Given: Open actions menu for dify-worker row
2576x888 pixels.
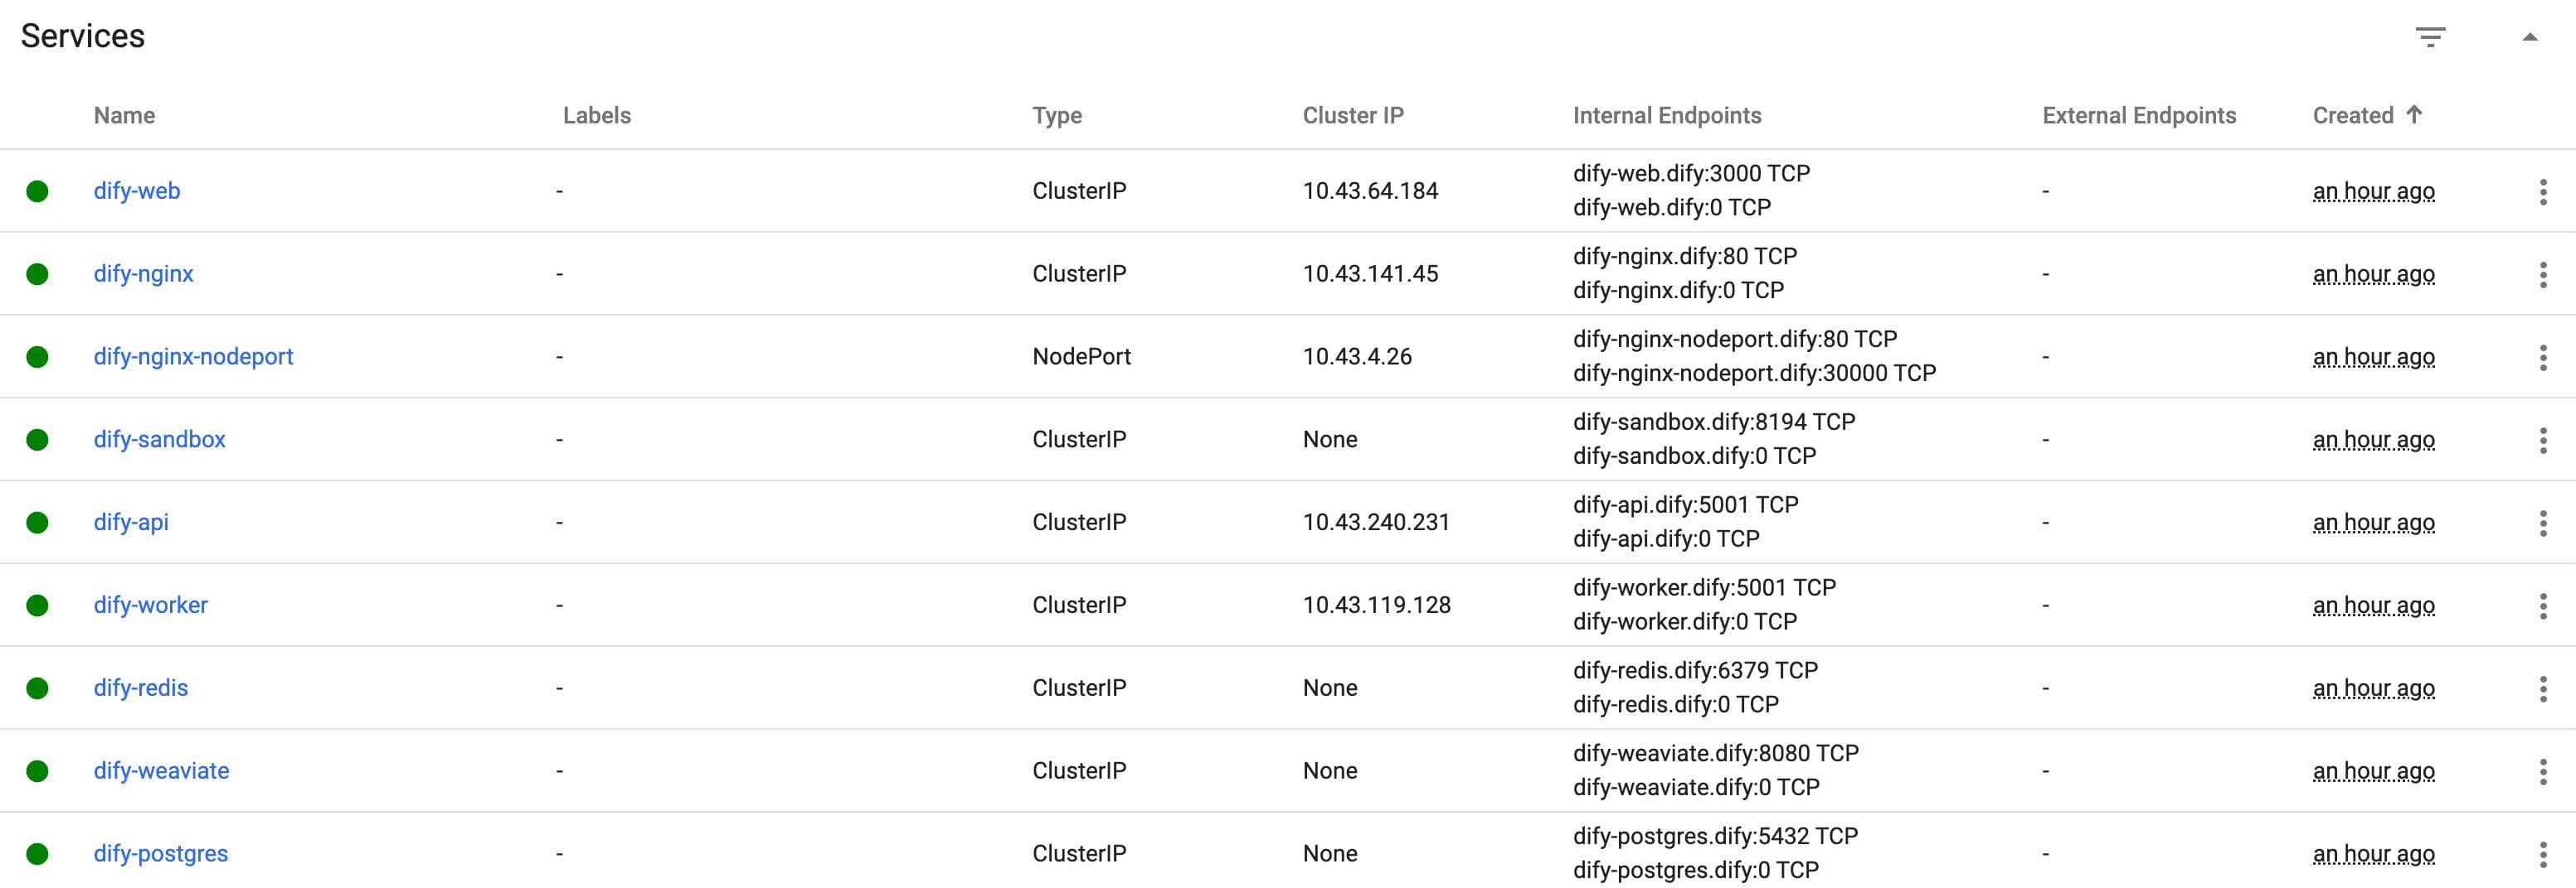Looking at the screenshot, I should coord(2542,606).
